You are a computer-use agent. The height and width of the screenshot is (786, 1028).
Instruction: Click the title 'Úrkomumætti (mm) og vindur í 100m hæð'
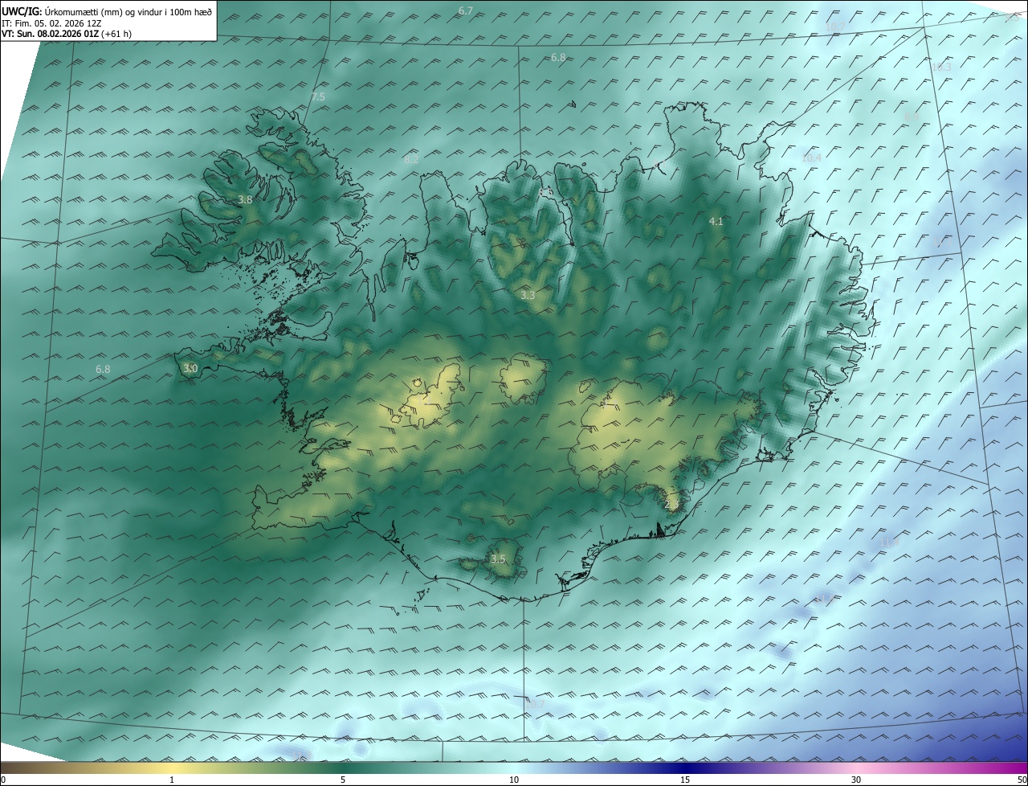click(x=128, y=12)
